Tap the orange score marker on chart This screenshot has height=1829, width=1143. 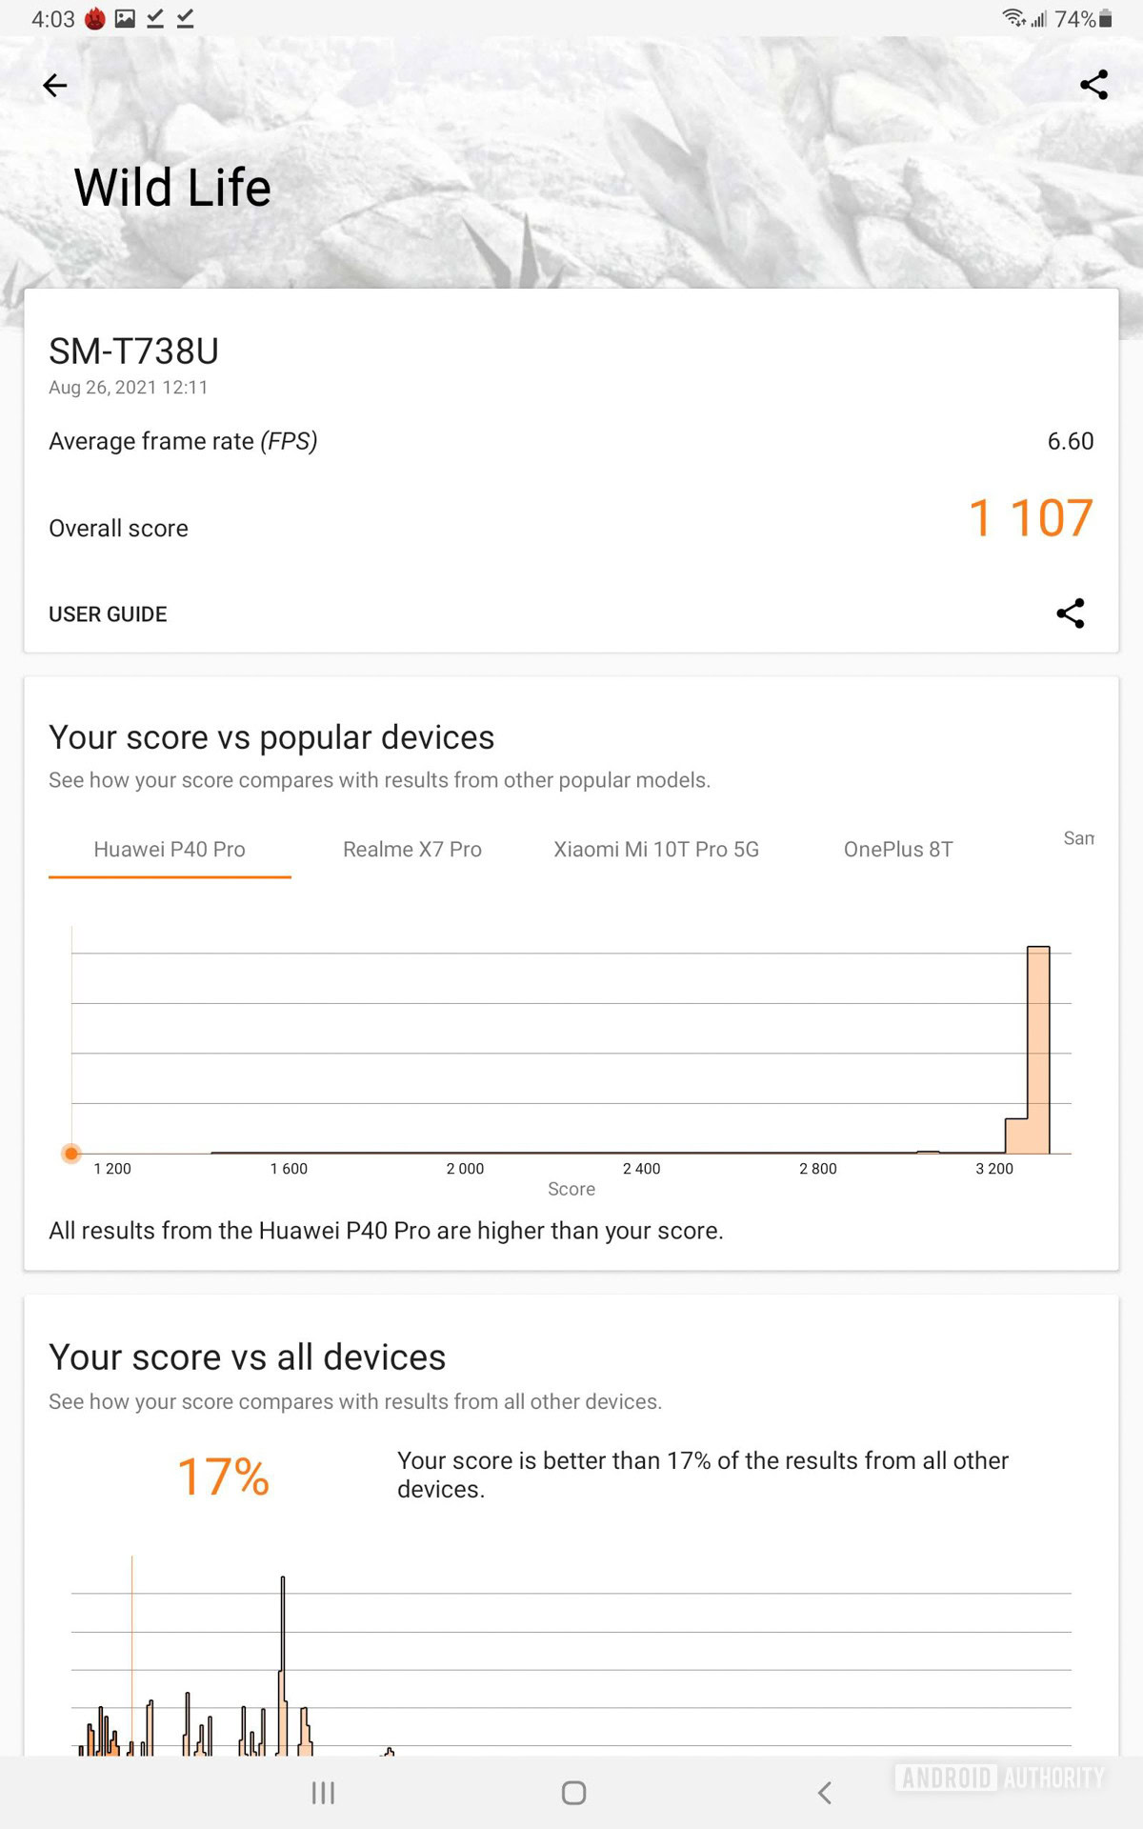tap(71, 1154)
